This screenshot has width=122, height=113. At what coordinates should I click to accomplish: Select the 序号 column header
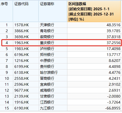coord(6,11)
